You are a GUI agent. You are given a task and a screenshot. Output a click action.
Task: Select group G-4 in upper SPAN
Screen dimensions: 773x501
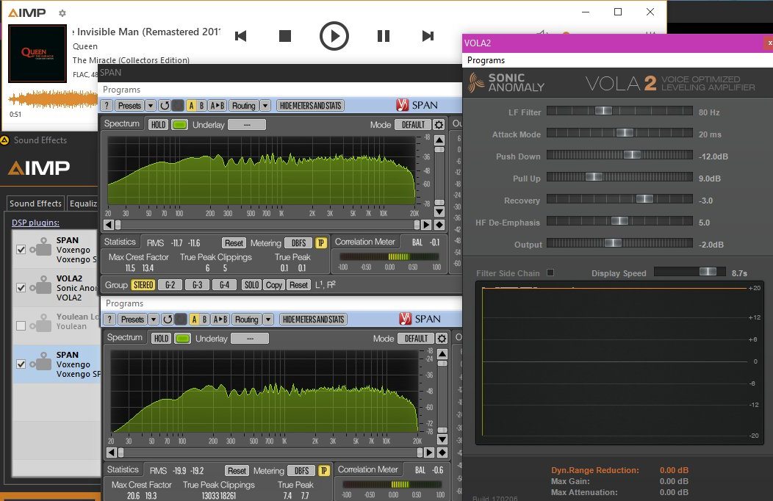tap(224, 285)
